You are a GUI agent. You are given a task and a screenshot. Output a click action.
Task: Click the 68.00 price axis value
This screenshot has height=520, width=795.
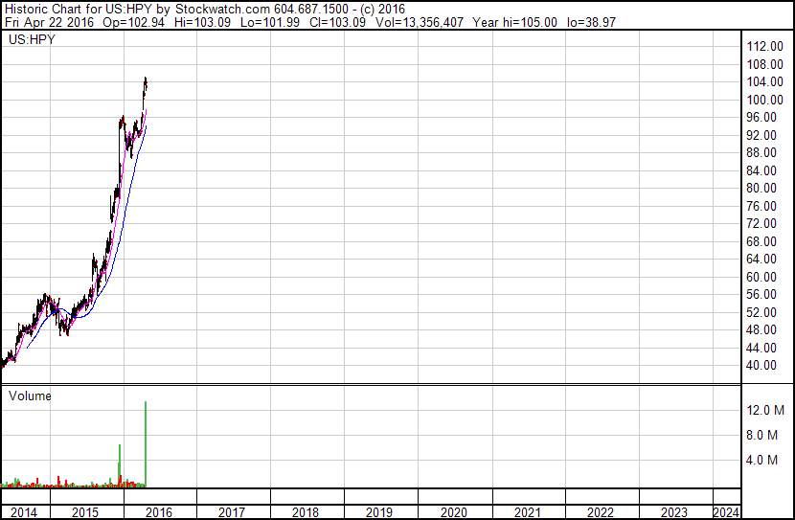point(761,241)
